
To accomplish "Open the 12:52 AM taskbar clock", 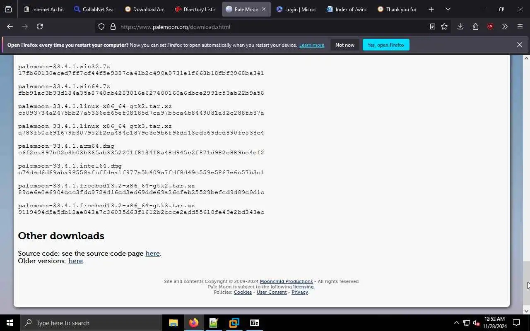I will click(494, 323).
